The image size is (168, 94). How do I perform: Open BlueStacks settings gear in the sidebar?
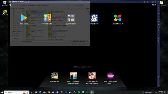(159, 77)
